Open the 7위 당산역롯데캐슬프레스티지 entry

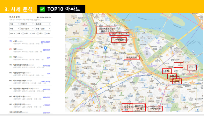click(x=30, y=90)
